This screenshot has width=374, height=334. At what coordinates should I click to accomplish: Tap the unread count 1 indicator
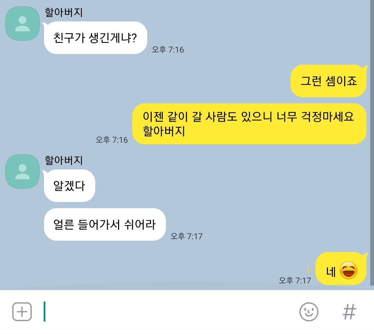pos(309,271)
